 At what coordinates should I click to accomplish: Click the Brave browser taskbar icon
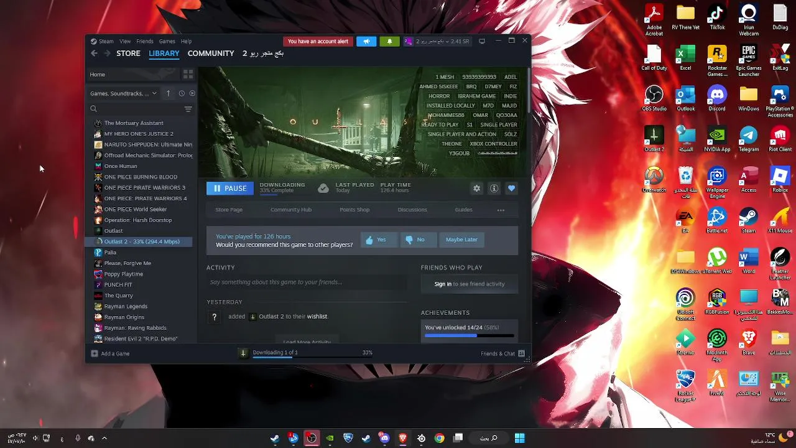(403, 438)
